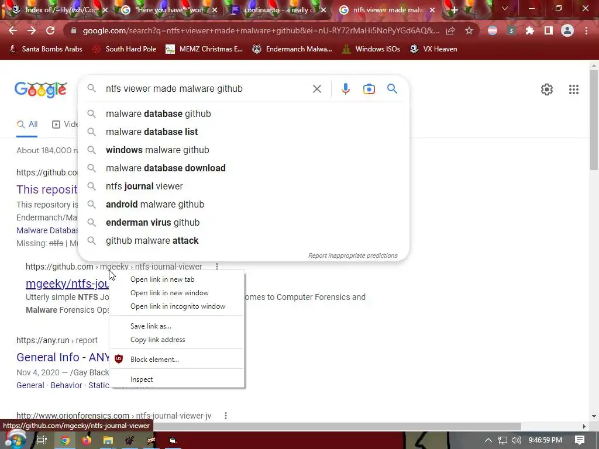Select suggestion malware database download
599x449 pixels.
[x=243, y=168]
